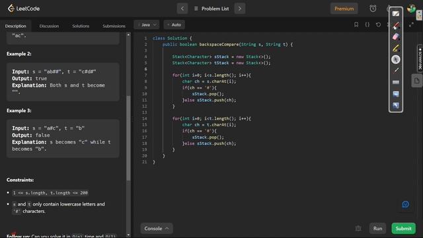Image resolution: width=423 pixels, height=238 pixels.
Task: Click 'char ch = t.charAt(i);' on line 15
Action: (x=209, y=125)
